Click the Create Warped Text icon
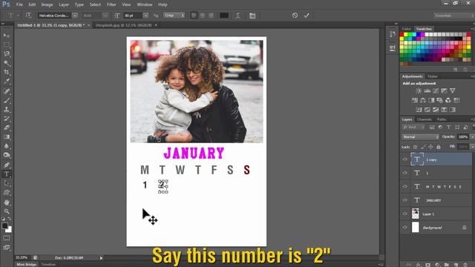 click(238, 16)
